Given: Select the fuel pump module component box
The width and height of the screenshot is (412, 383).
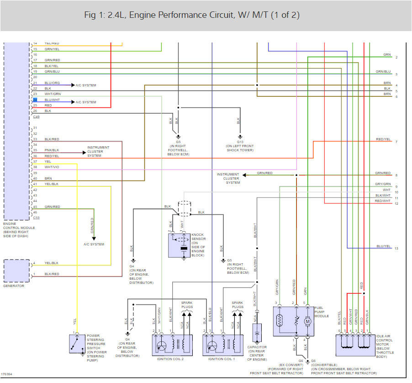Looking at the screenshot, I should 292,320.
